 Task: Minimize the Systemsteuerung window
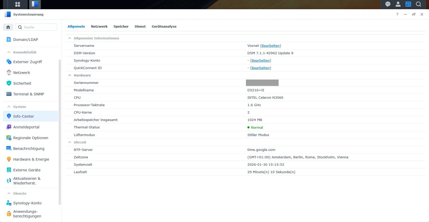pyautogui.click(x=406, y=14)
